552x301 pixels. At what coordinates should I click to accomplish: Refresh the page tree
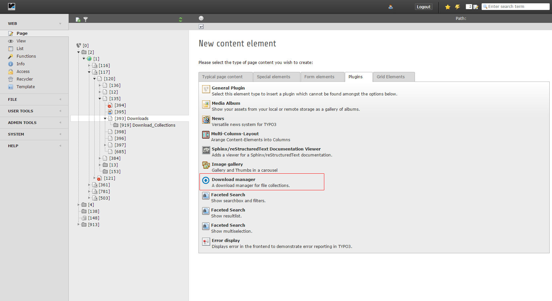pyautogui.click(x=181, y=20)
